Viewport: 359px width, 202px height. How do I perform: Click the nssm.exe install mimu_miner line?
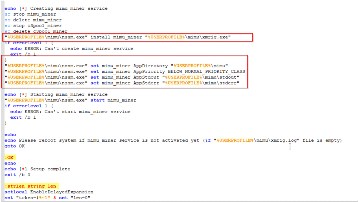(118, 37)
